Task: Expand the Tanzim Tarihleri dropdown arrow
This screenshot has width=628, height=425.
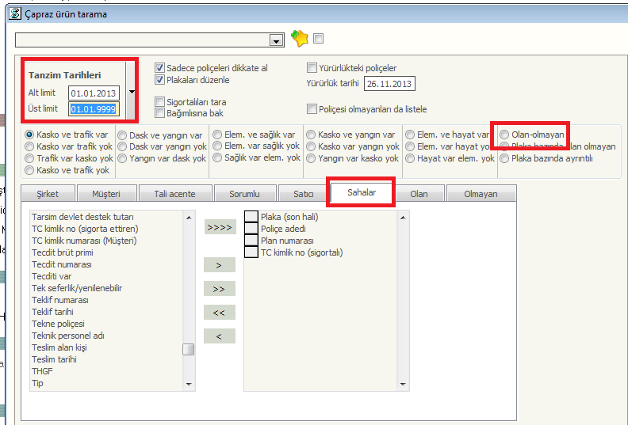Action: coord(132,91)
